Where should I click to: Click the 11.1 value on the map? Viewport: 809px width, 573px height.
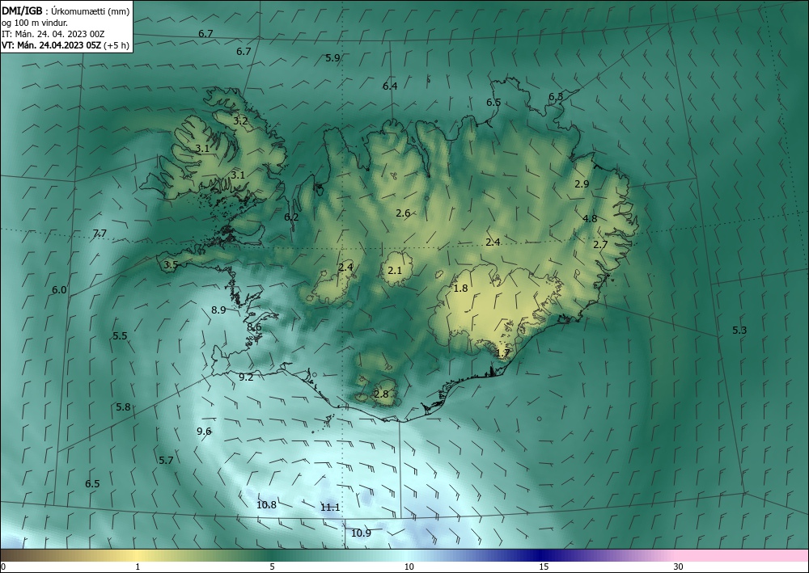pyautogui.click(x=330, y=507)
